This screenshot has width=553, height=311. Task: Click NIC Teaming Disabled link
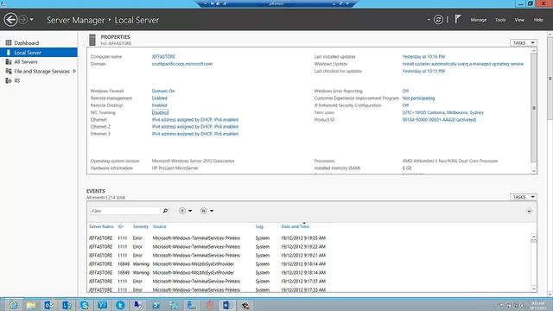tap(160, 112)
